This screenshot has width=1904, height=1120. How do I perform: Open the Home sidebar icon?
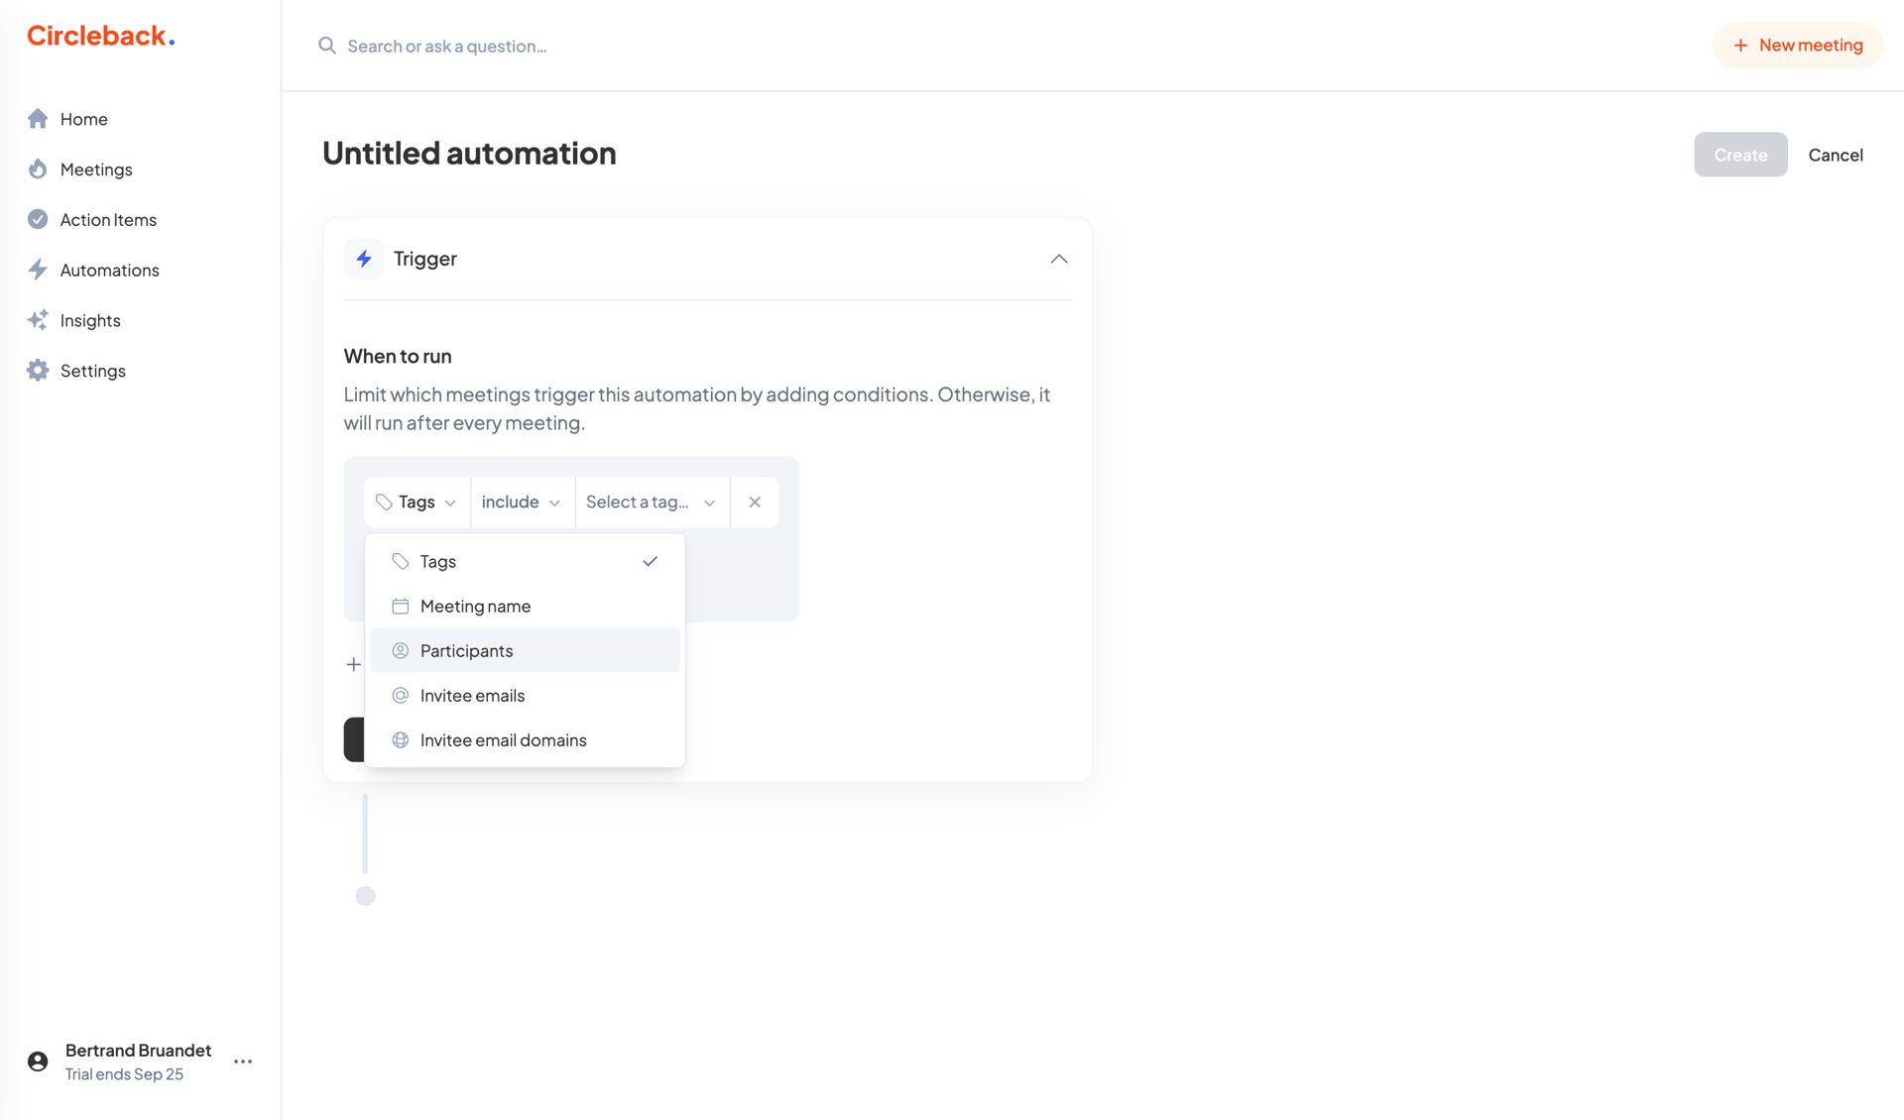click(x=38, y=118)
